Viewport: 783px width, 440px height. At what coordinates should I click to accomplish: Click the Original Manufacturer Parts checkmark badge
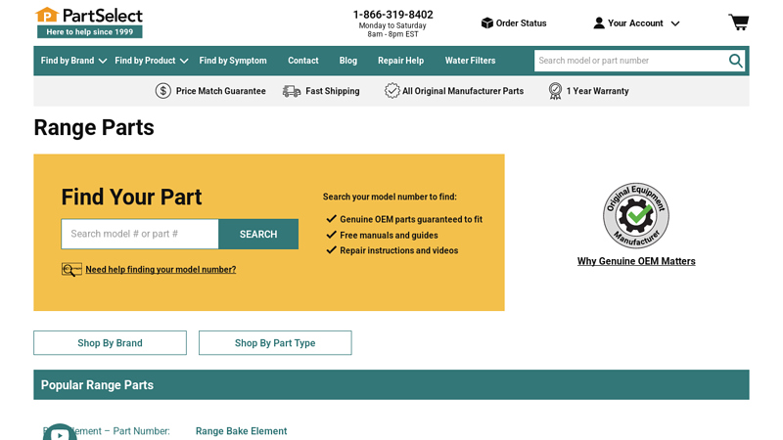(392, 91)
